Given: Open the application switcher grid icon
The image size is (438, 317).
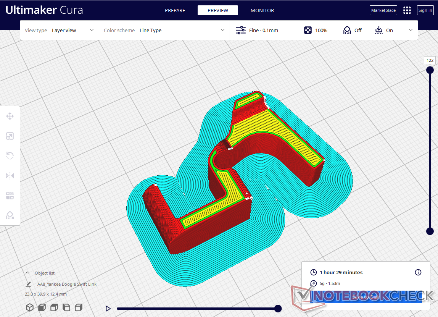Looking at the screenshot, I should coord(407,10).
